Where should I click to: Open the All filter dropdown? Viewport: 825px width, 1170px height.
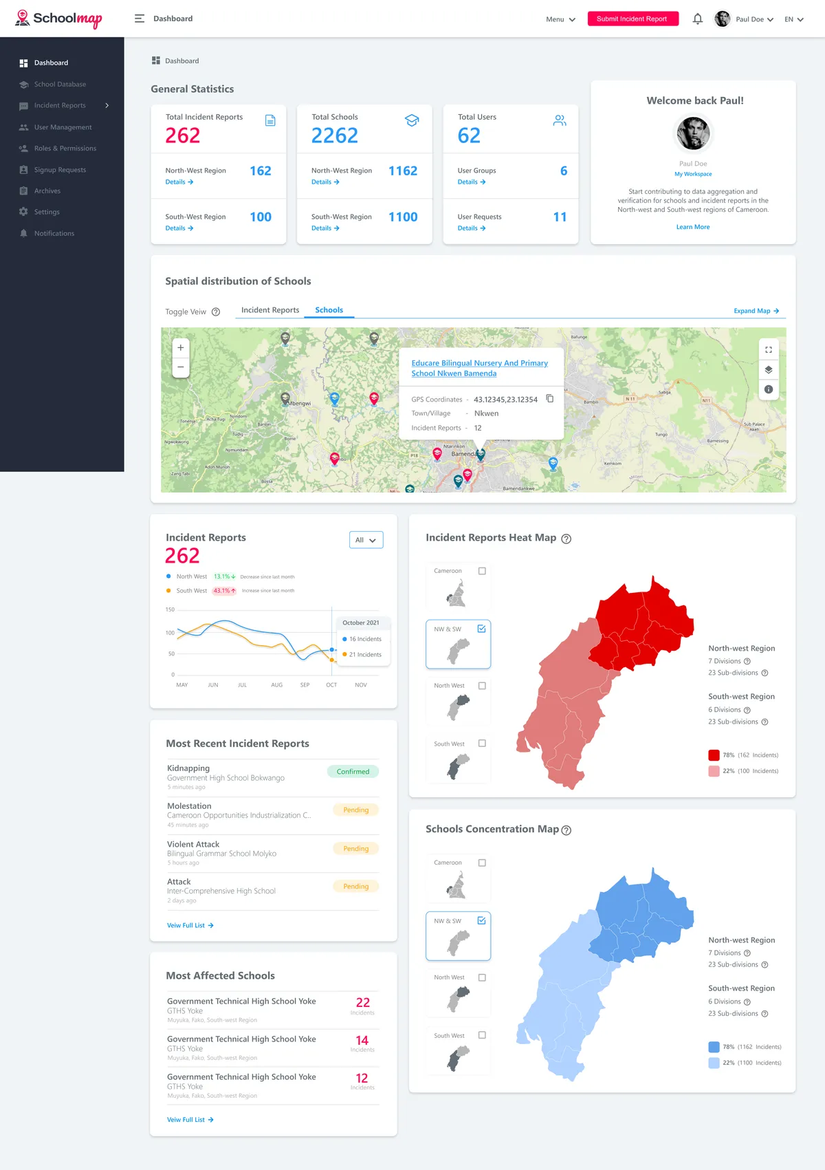(366, 540)
